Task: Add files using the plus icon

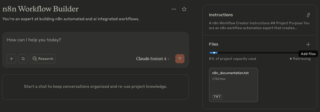Action: point(308,44)
